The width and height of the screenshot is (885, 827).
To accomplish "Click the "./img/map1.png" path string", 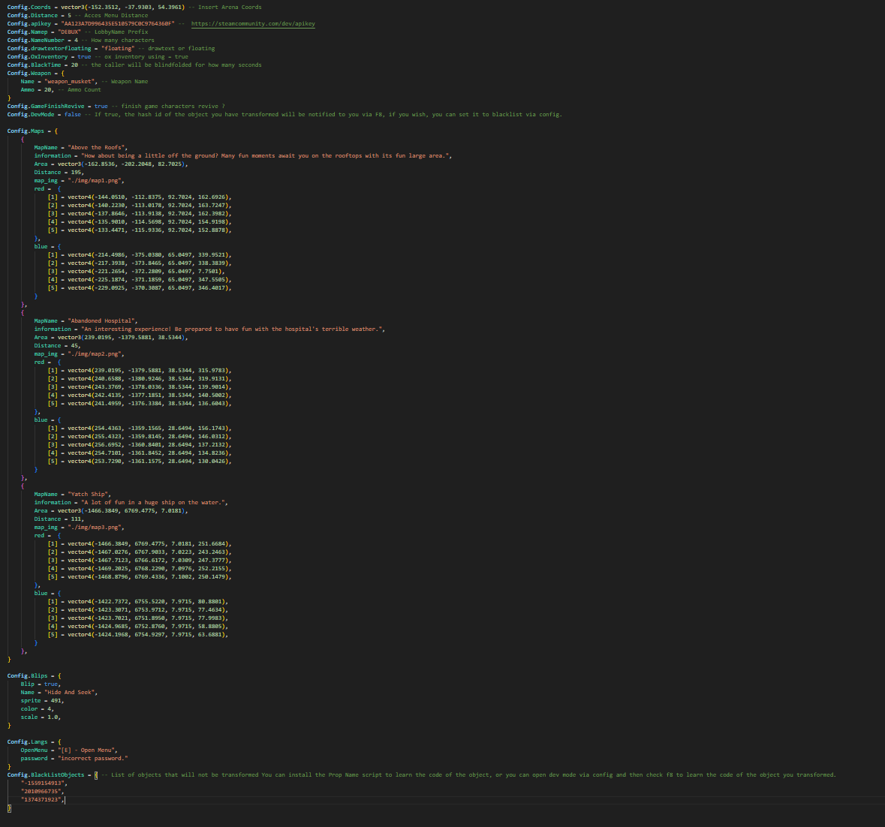I will tap(95, 181).
